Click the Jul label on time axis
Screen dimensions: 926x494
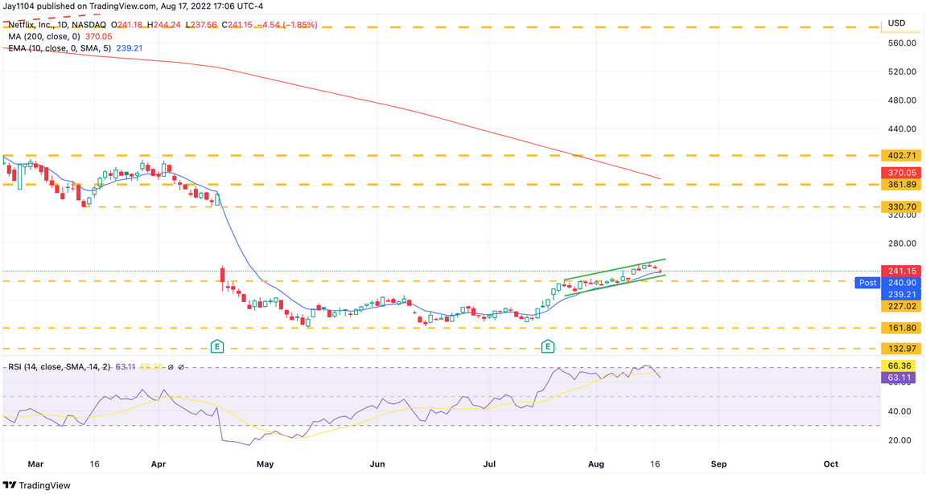click(x=489, y=464)
